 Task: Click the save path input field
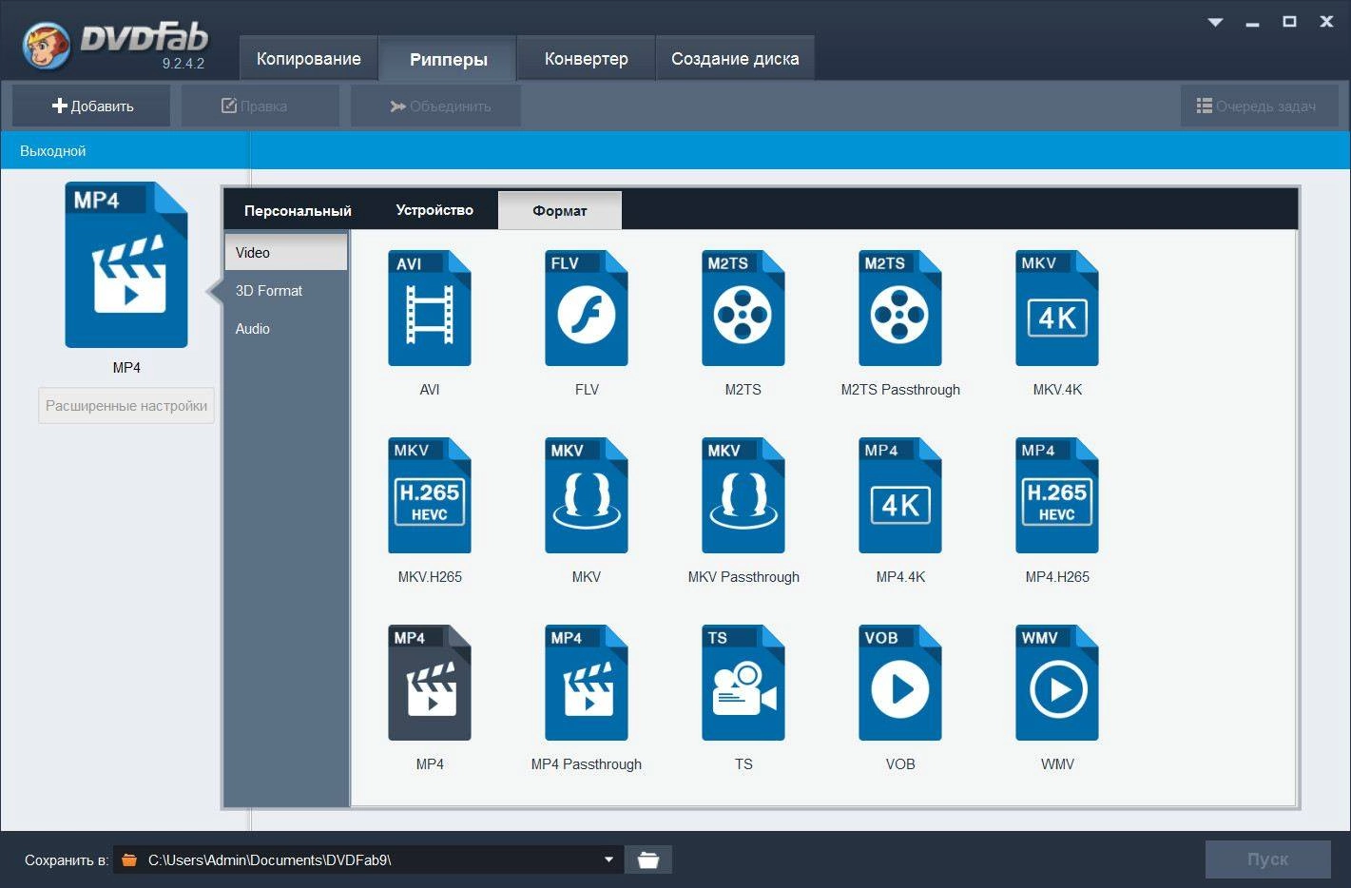point(368,859)
